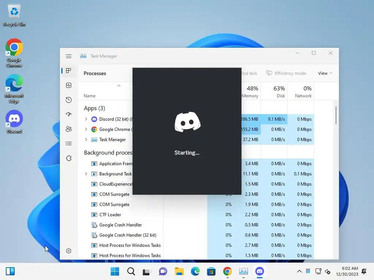Screen dimensions: 374x280
Task: Expand the Task Manager process group
Action: click(x=86, y=140)
